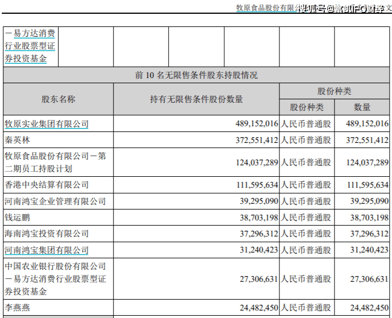Select the 钱运鹏 shareholder name
The height and width of the screenshot is (318, 392).
click(x=17, y=218)
